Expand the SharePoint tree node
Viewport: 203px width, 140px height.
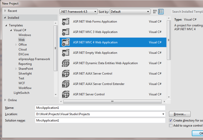click(16, 69)
